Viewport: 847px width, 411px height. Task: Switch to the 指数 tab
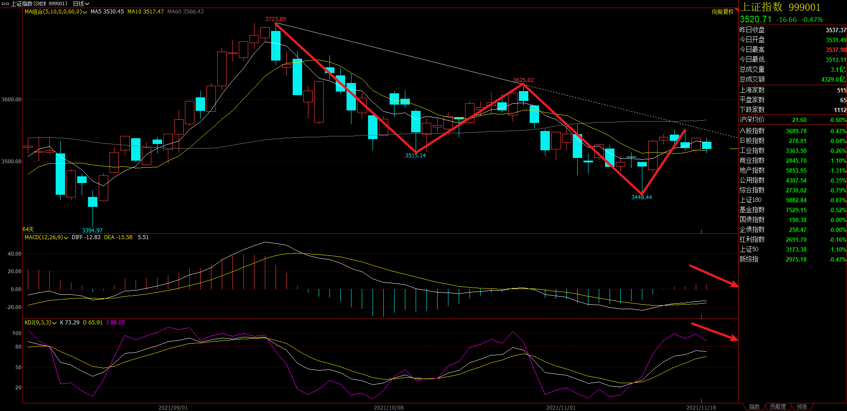pos(754,407)
